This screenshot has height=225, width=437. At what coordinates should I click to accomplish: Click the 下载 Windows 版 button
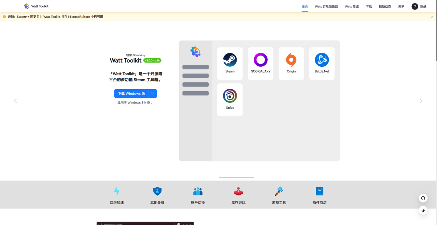pos(131,94)
